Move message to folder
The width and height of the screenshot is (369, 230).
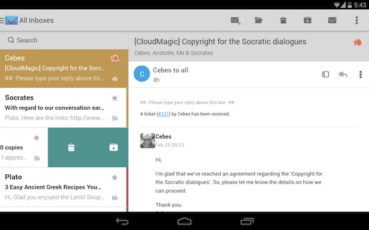pyautogui.click(x=258, y=20)
